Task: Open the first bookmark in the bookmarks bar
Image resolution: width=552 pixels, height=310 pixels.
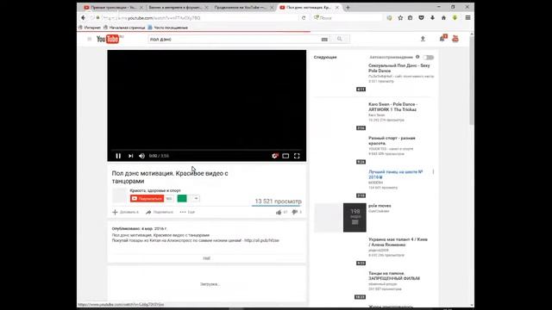Action: tap(90, 28)
